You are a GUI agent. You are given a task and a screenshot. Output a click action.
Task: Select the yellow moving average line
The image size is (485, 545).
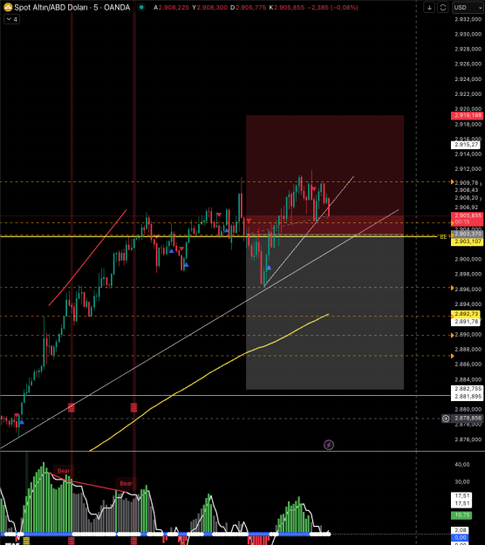tap(208, 373)
